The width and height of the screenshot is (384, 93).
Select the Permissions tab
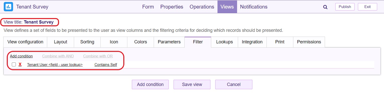(309, 42)
